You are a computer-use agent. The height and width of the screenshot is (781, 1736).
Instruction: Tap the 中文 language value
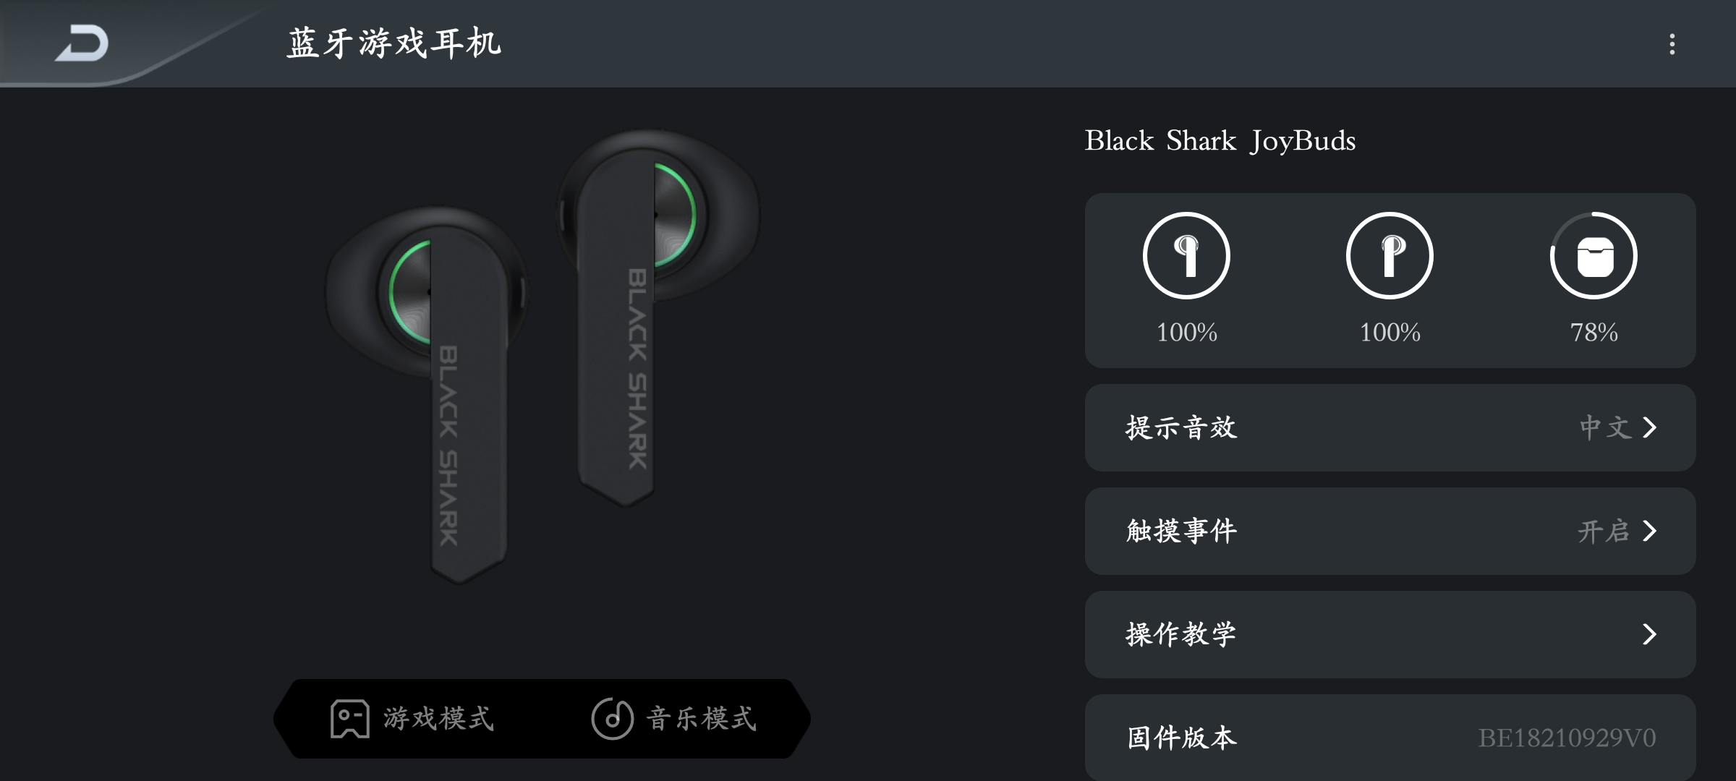tap(1605, 427)
